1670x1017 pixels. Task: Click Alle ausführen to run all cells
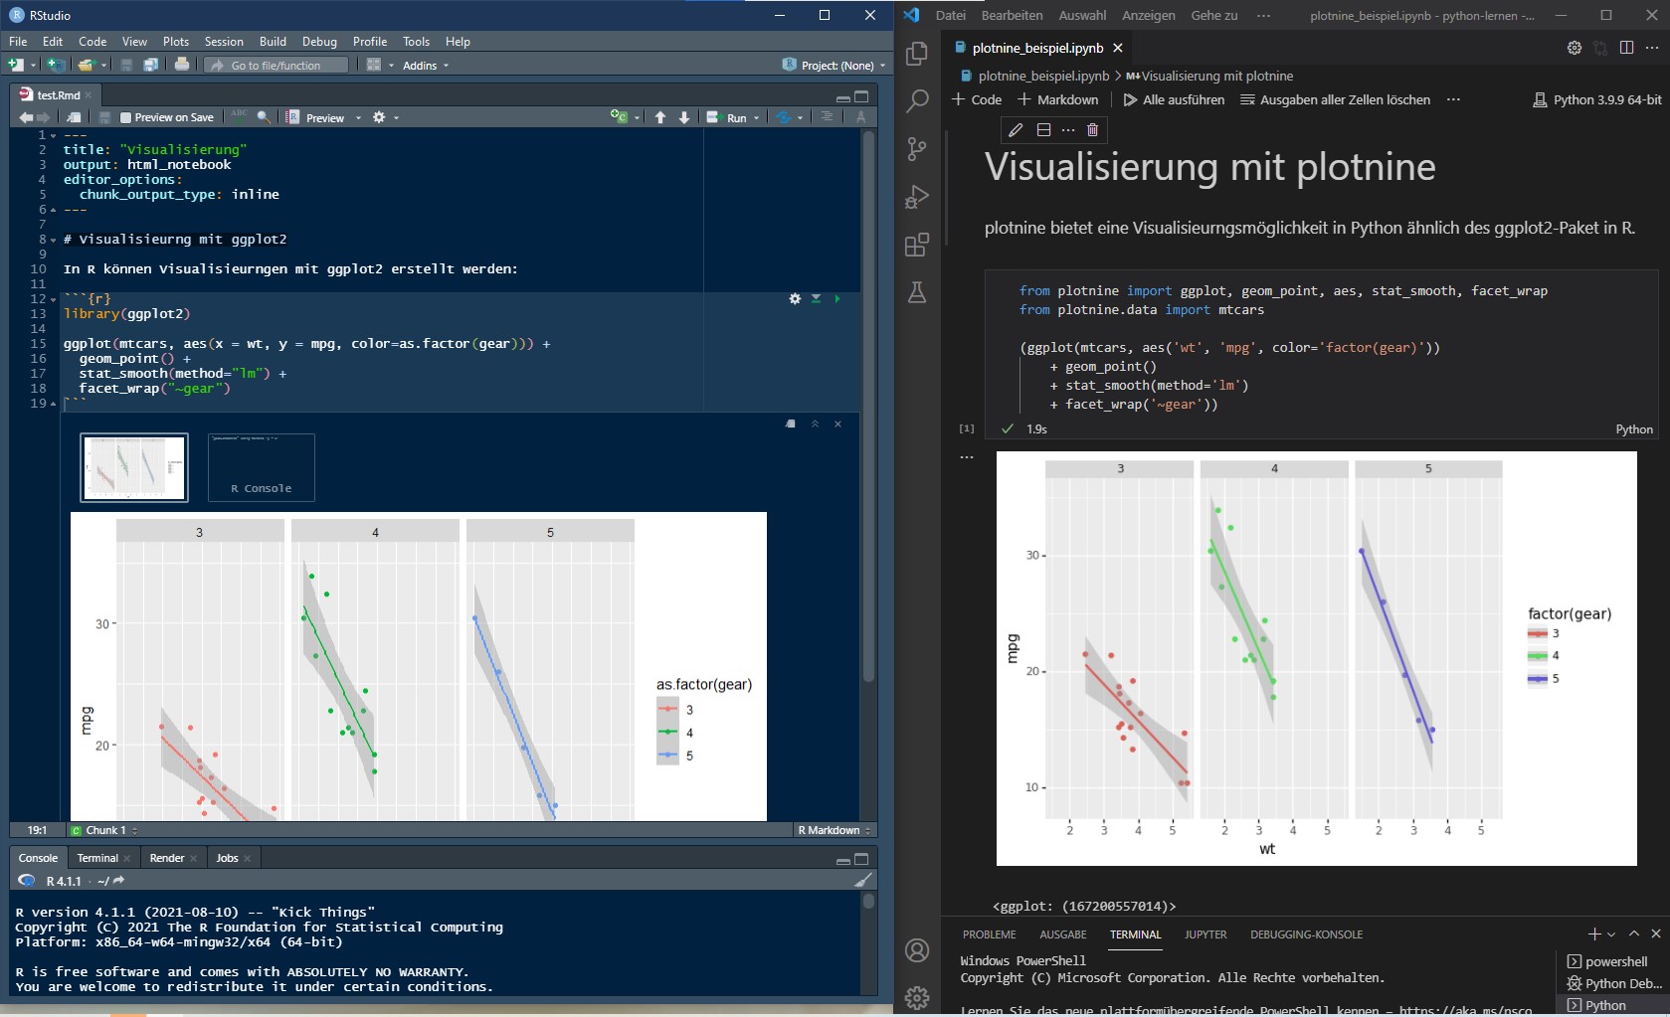1174,99
